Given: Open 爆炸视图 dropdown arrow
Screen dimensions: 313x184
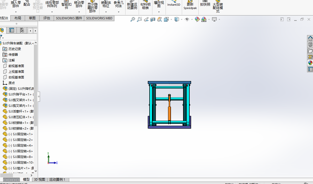Looking at the screenshot, I should pyautogui.click(x=159, y=12).
